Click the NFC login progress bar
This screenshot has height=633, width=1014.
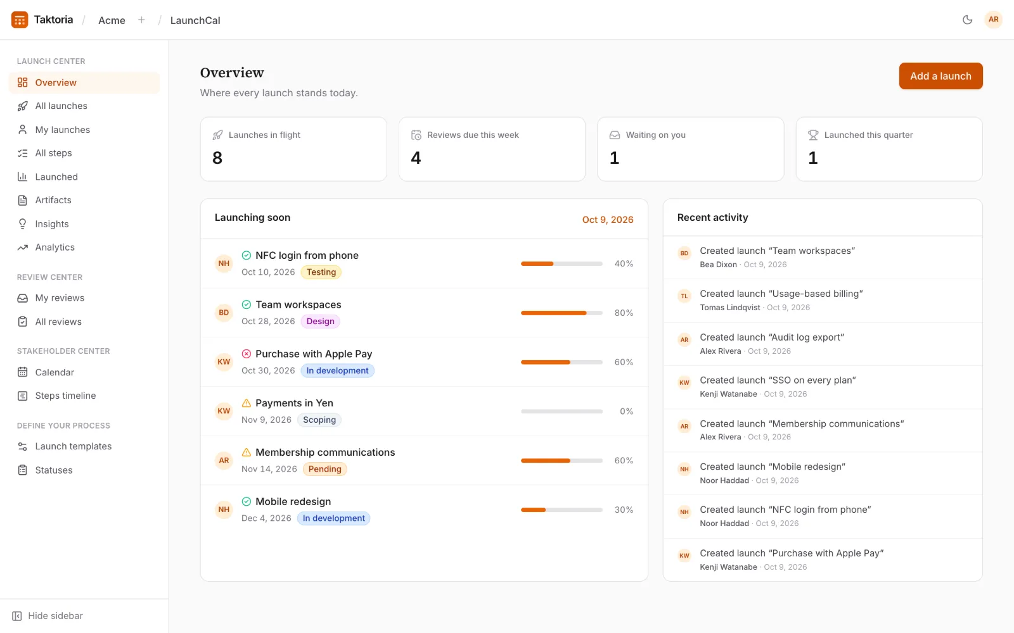[562, 263]
